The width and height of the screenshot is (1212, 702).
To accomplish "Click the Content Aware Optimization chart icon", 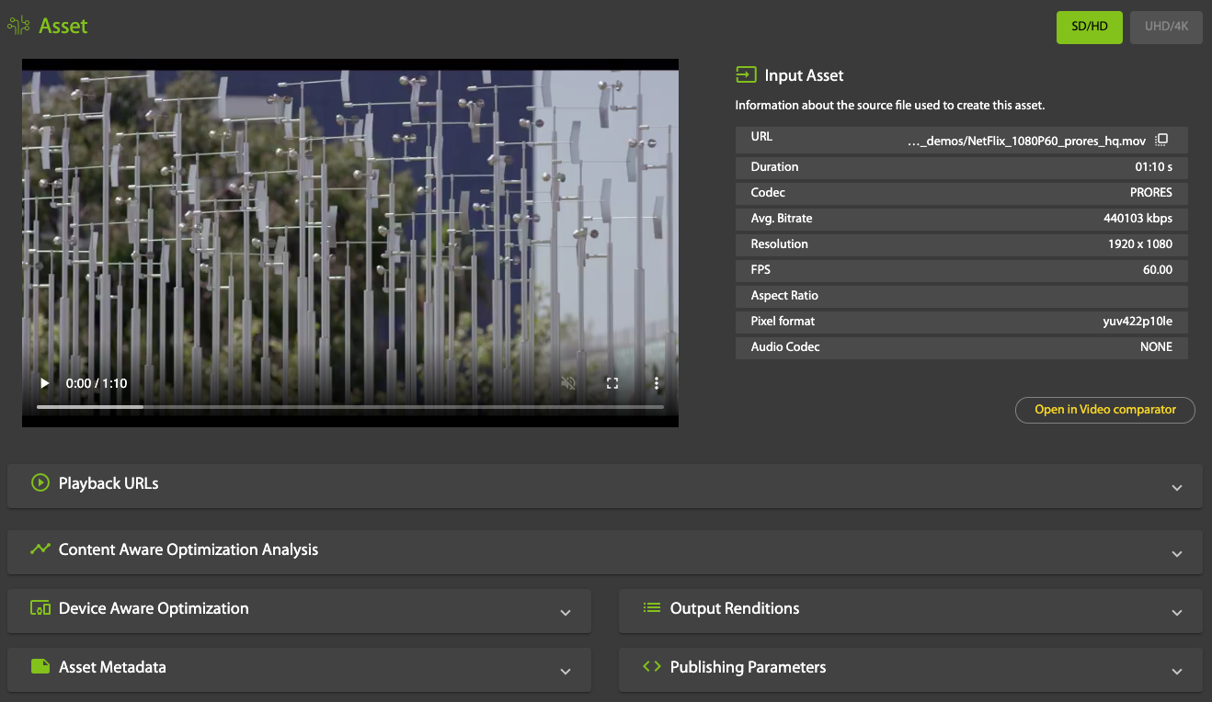I will point(40,549).
